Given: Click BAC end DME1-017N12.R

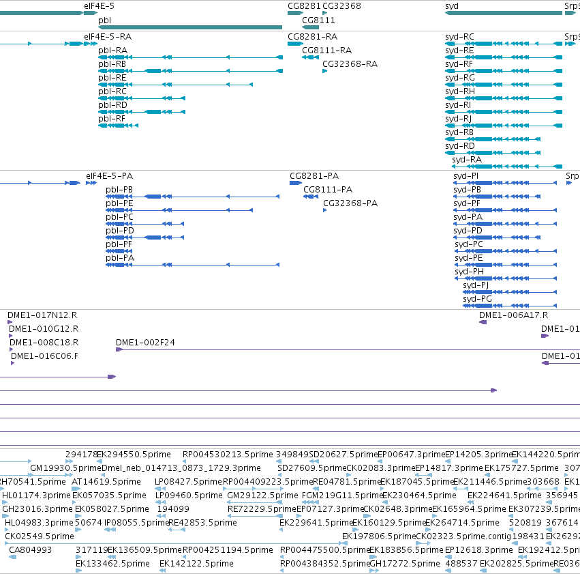Looking at the screenshot, I should click(10, 322).
